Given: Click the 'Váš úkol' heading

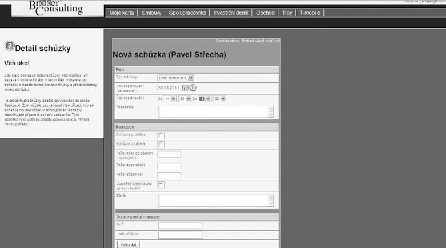Looking at the screenshot, I should click(x=17, y=63).
